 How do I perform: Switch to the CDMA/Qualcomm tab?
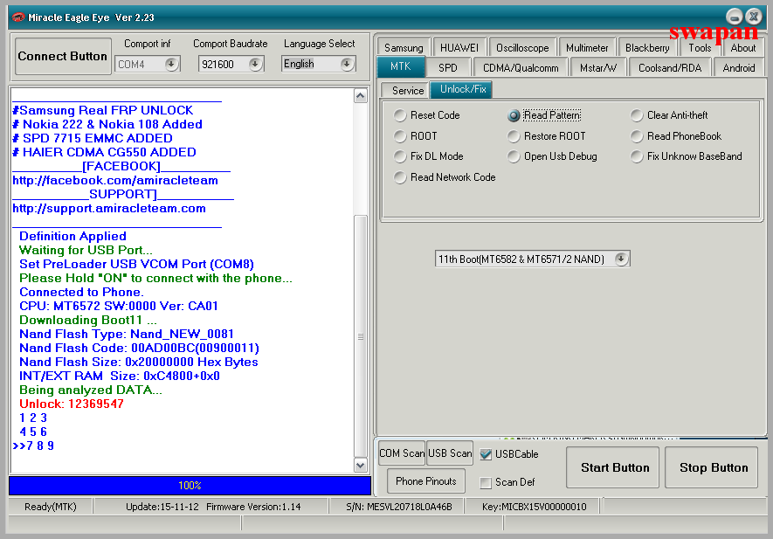pos(521,67)
